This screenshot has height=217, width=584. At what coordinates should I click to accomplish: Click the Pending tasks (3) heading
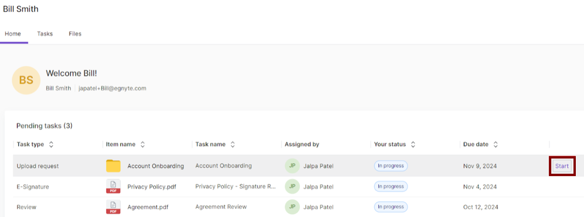pyautogui.click(x=44, y=126)
